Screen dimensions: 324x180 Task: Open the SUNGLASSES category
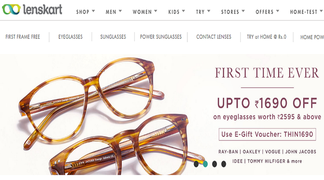(113, 37)
